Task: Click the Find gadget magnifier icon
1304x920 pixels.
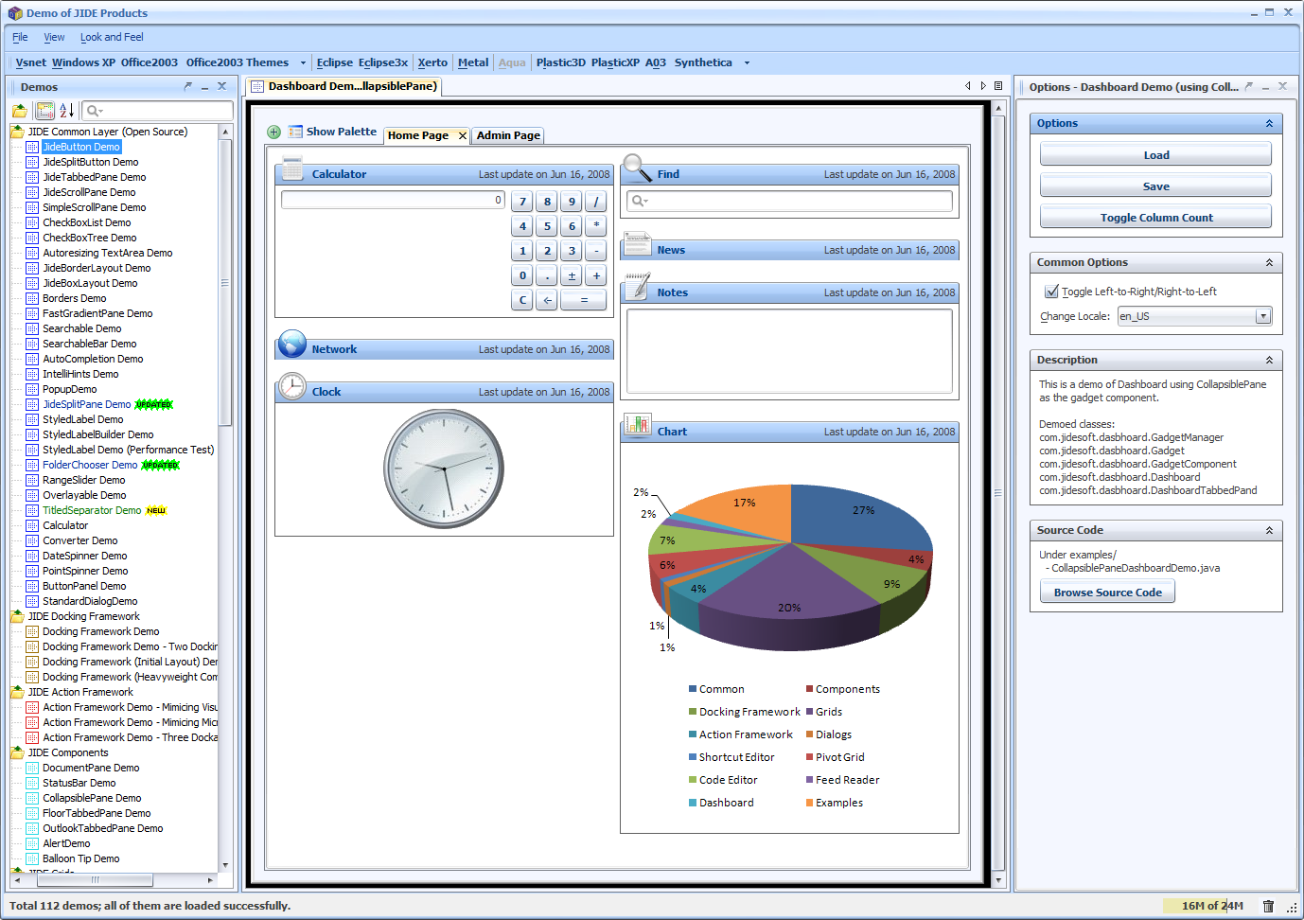Action: (x=637, y=168)
